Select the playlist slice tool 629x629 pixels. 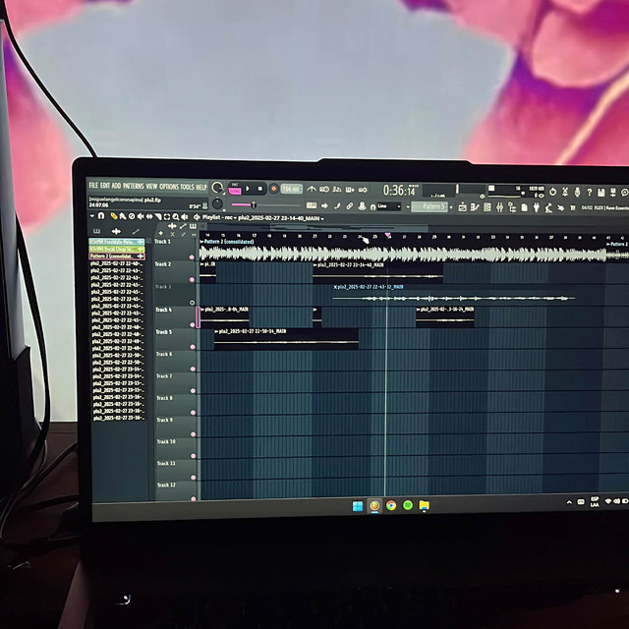158,216
